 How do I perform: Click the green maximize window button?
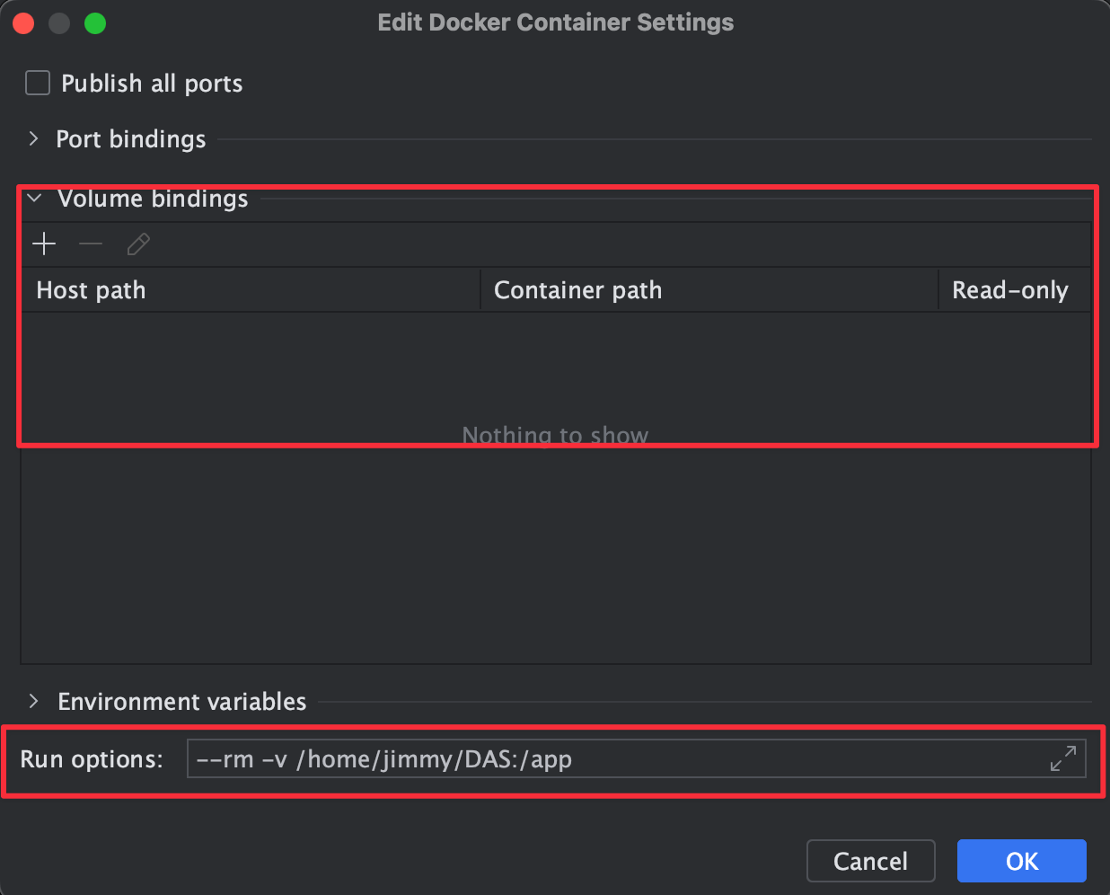(95, 23)
